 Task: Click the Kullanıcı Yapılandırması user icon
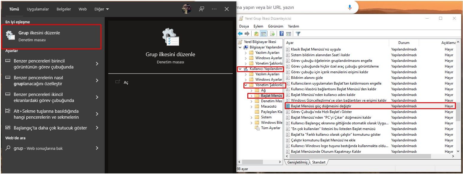(x=246, y=69)
